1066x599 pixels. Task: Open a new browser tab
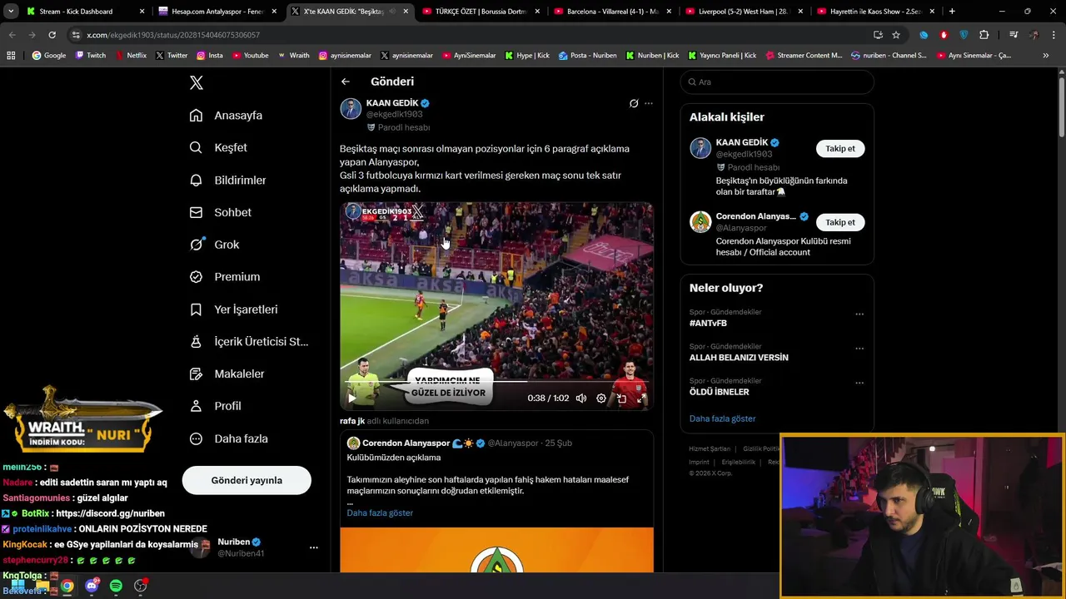coord(952,12)
